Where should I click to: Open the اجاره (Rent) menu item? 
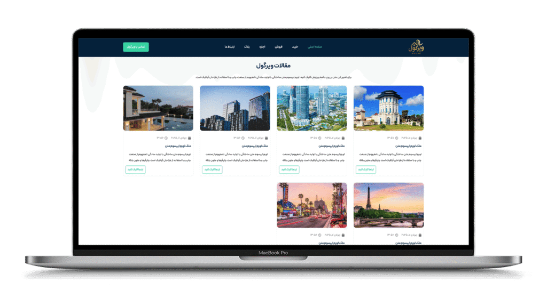(x=262, y=47)
